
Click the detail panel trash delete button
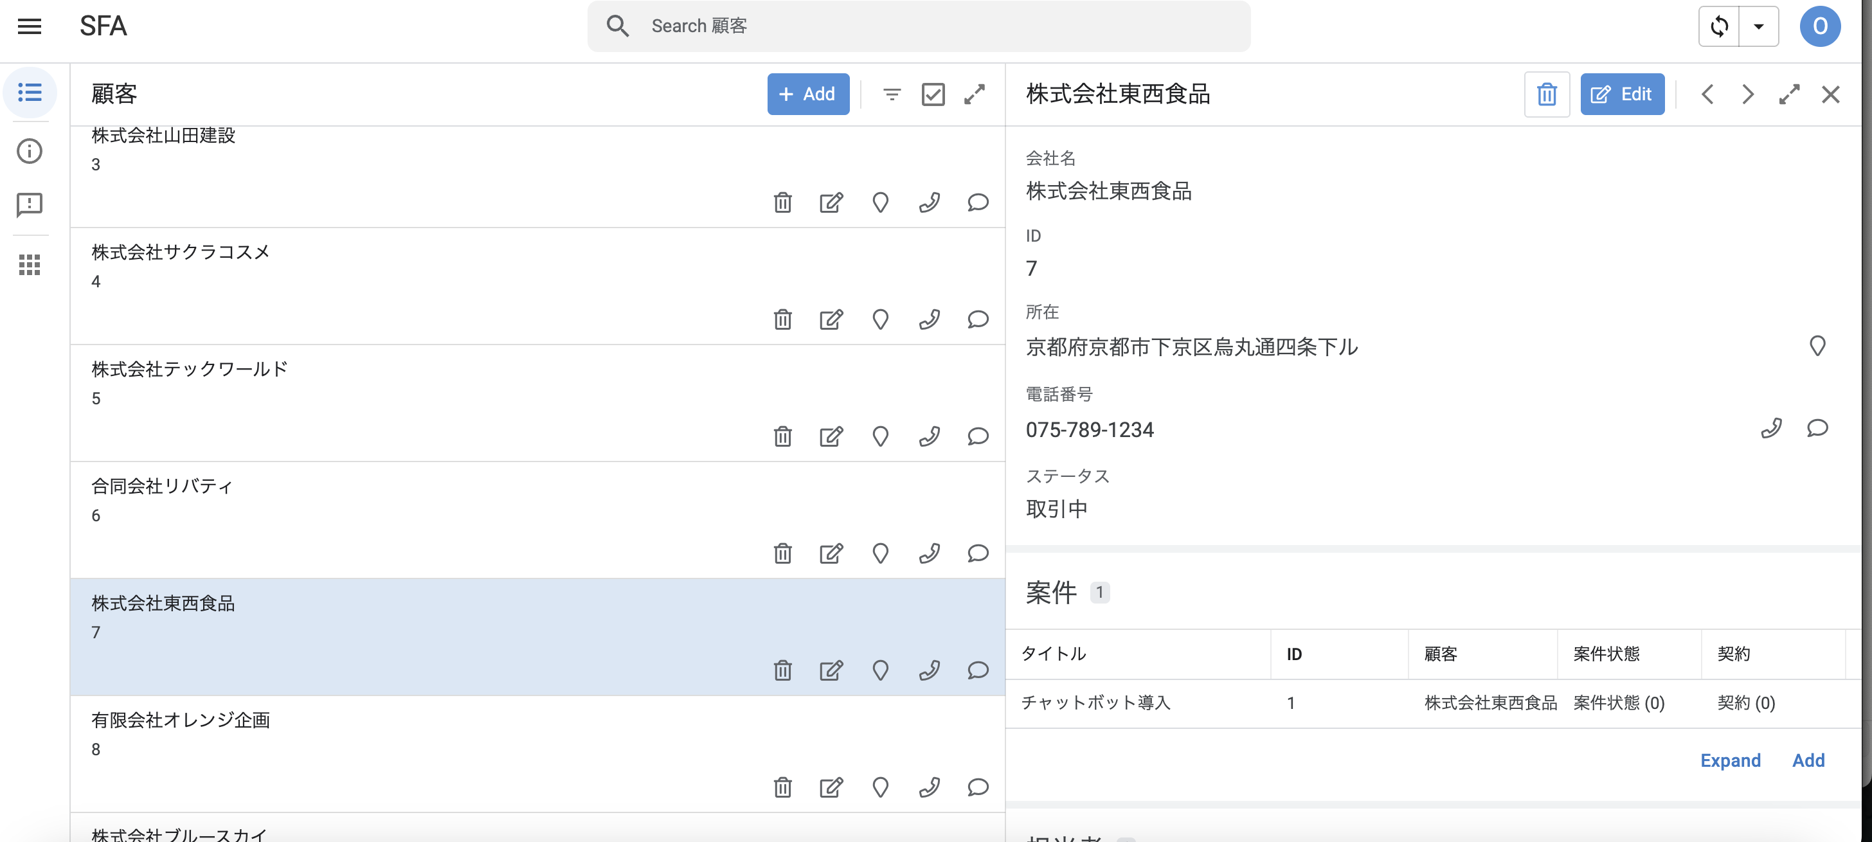[x=1547, y=94]
